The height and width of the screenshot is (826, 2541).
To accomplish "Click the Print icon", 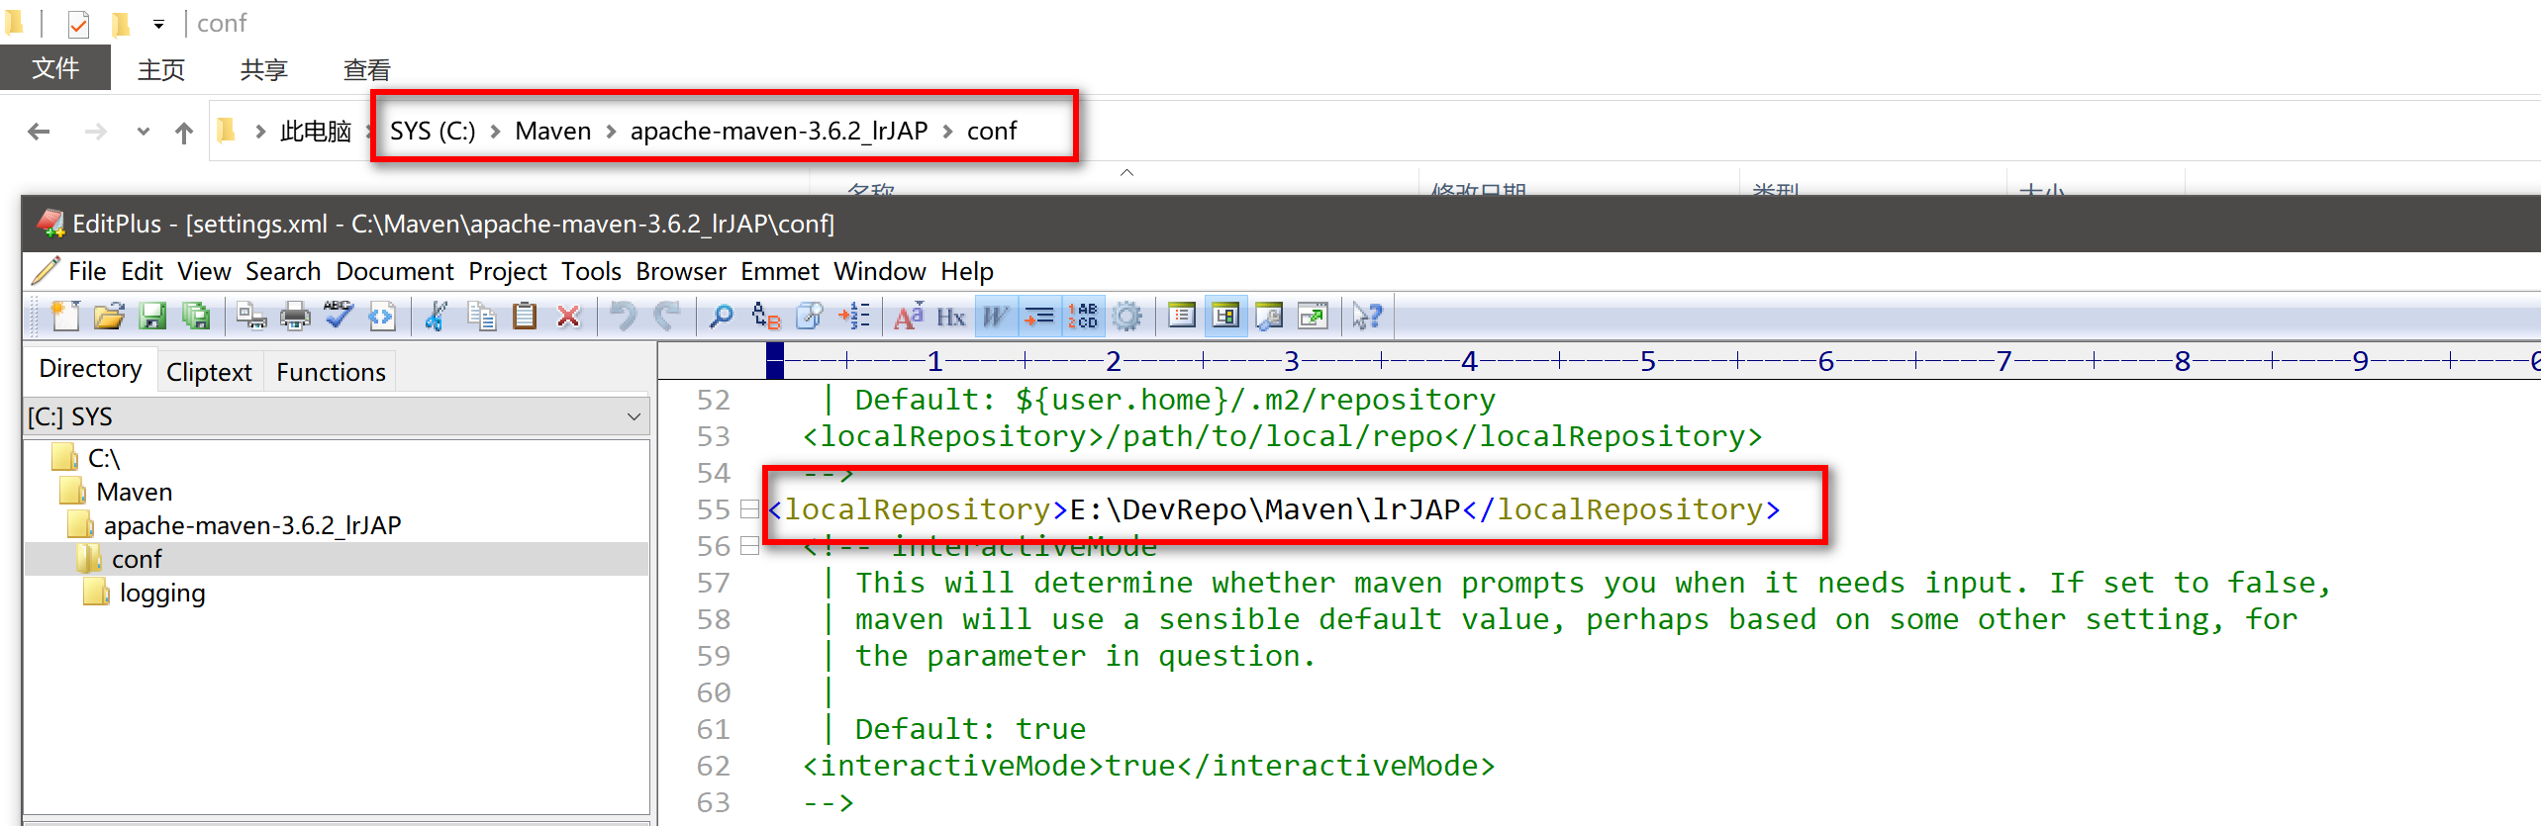I will point(295,317).
